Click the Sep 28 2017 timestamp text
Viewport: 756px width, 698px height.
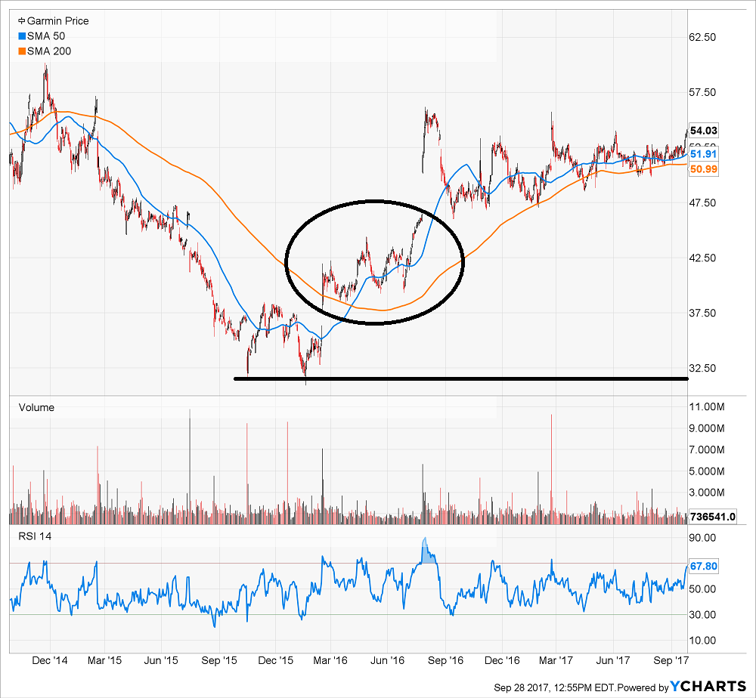pos(554,687)
